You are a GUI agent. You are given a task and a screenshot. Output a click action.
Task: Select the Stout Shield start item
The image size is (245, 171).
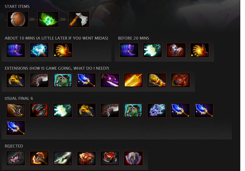pos(18,19)
